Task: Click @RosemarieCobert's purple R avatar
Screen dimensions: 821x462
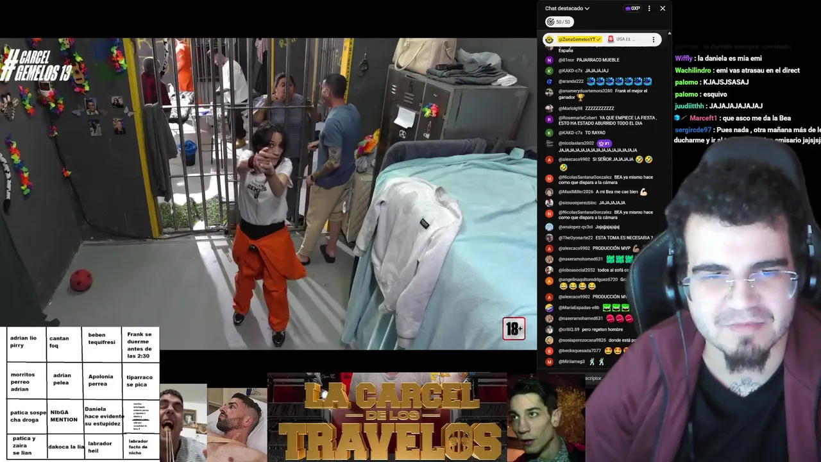Action: click(x=549, y=119)
